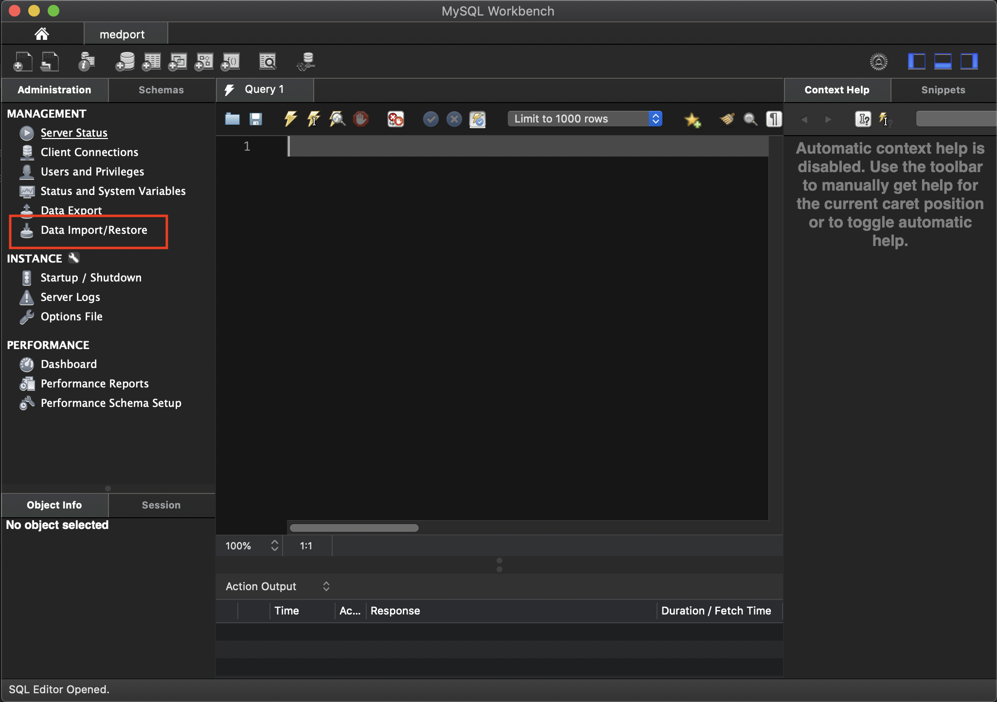Change the 100% zoom level stepper

(274, 545)
